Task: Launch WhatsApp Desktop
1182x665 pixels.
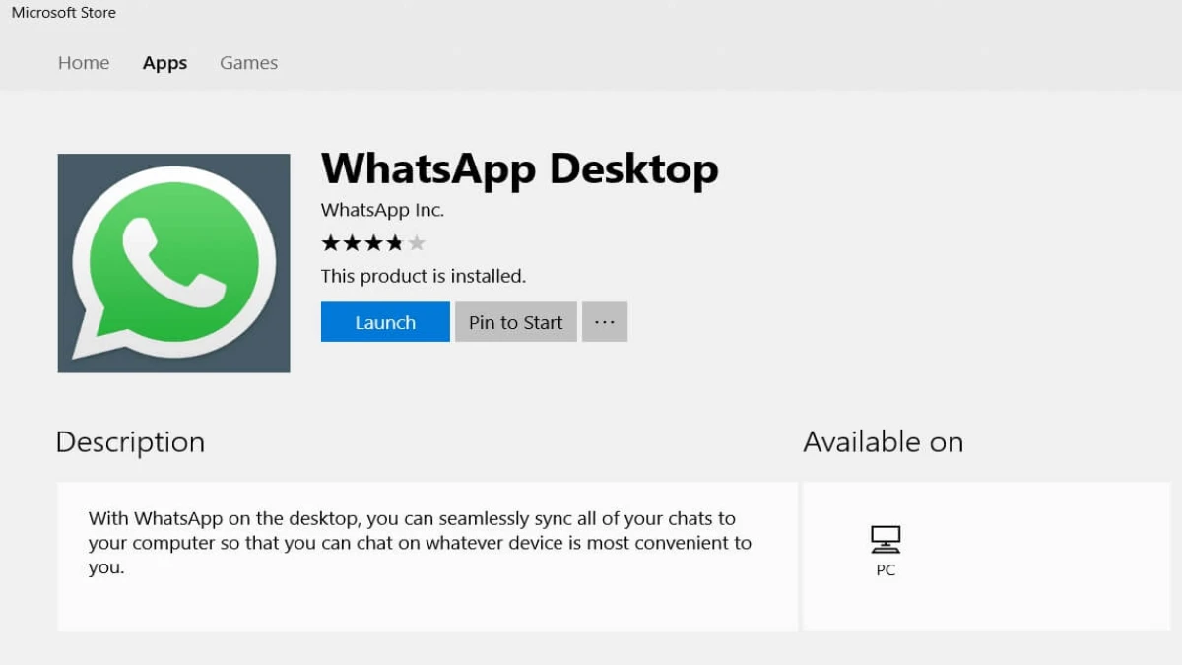Action: pos(385,322)
